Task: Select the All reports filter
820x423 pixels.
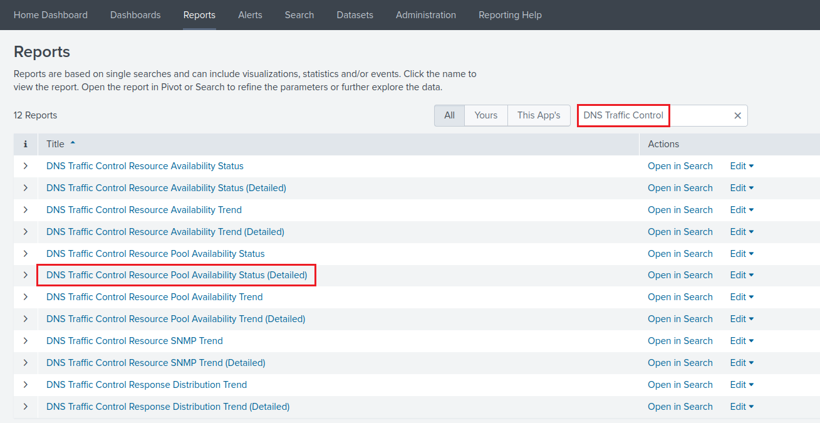Action: [449, 115]
